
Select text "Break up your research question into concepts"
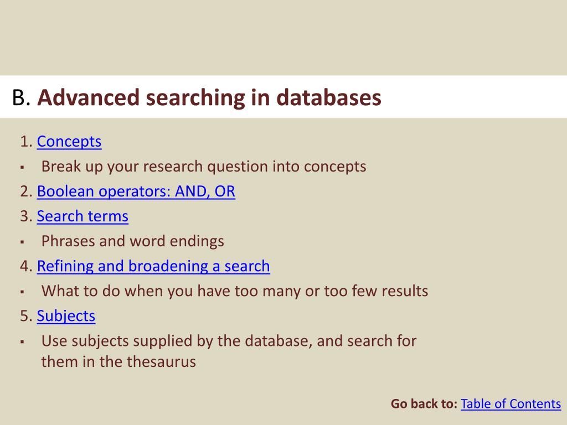(204, 167)
